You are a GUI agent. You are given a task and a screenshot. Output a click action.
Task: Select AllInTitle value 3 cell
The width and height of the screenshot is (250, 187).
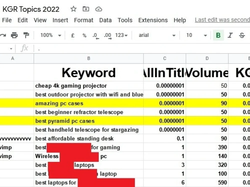[165, 165]
